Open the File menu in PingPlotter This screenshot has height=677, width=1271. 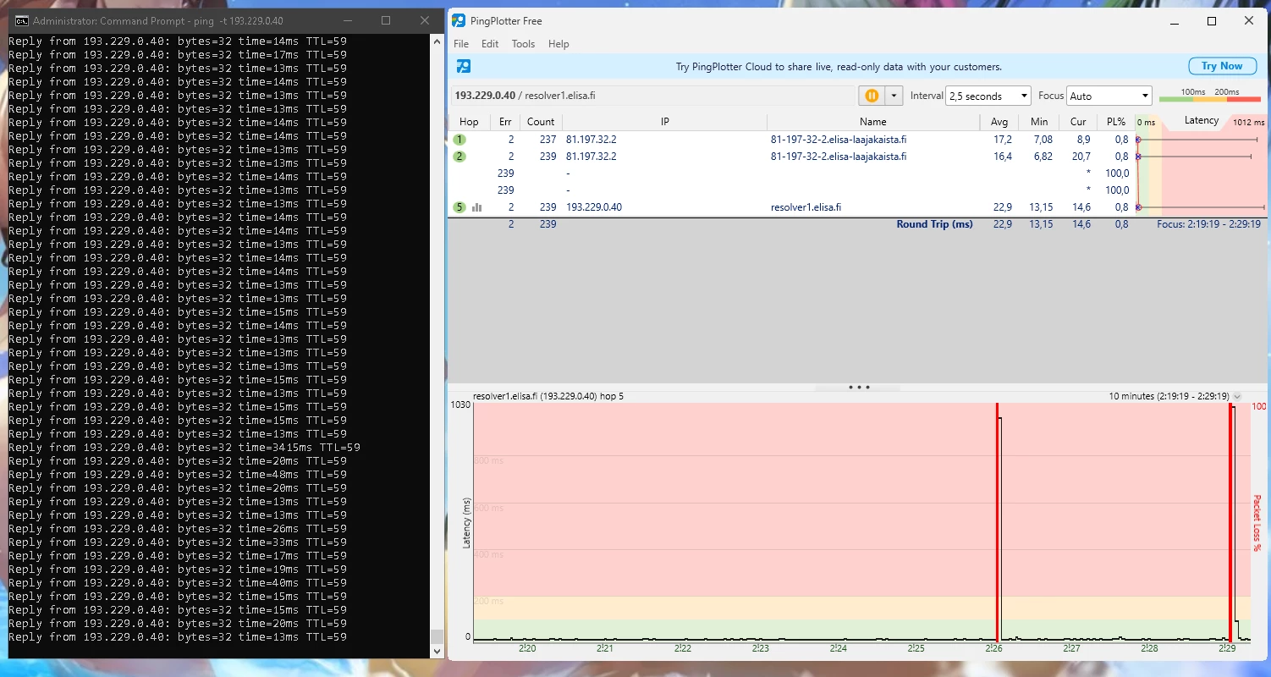click(461, 44)
